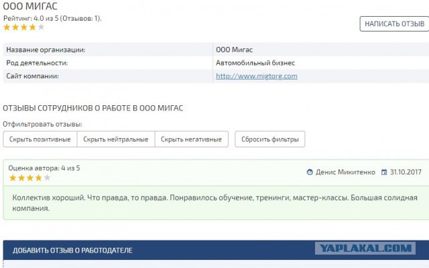Click the user avatar icon beside Денис Микитенко

point(310,172)
